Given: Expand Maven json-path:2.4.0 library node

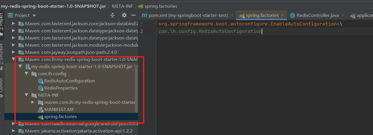Looking at the screenshot, I should tap(13, 52).
